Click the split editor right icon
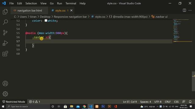The image size is (195, 109). 184,10
